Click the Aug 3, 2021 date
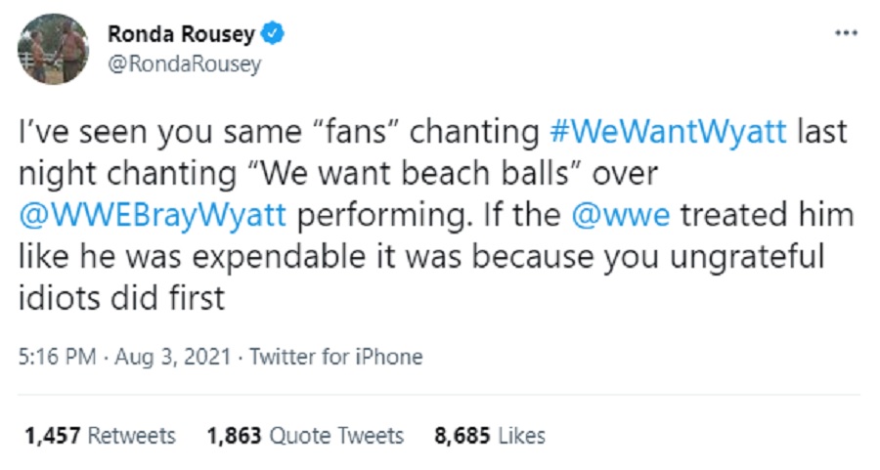880x470 pixels. pos(156,357)
